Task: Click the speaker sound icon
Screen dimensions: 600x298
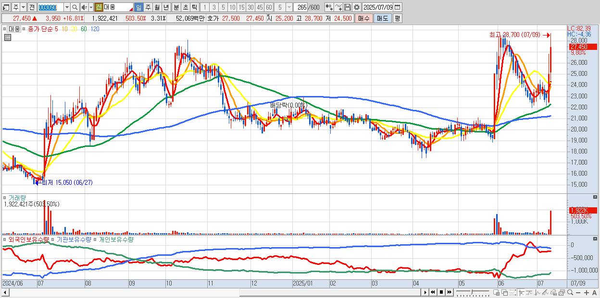Action: (x=84, y=7)
